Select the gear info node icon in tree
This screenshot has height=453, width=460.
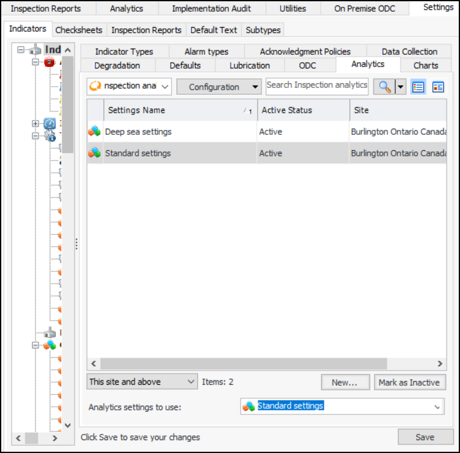coord(50,136)
